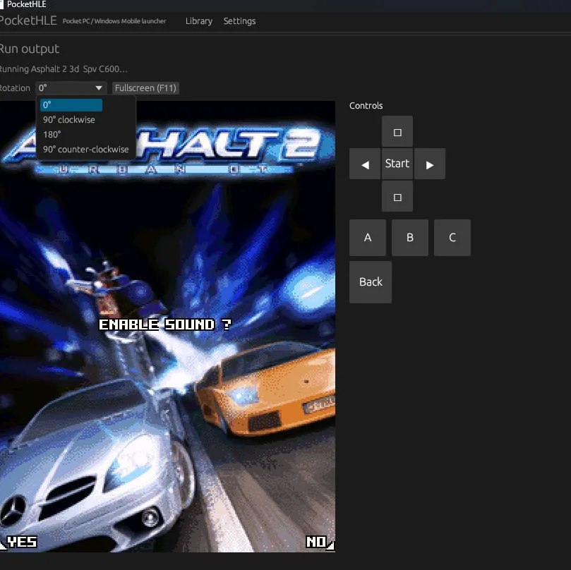Select the 0° rotation option

tap(71, 105)
